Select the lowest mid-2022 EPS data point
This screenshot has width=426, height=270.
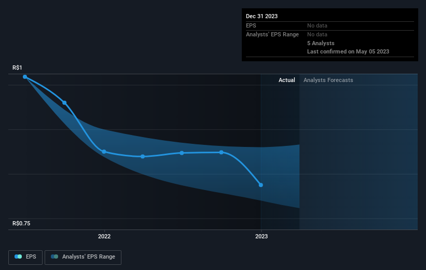coord(143,157)
